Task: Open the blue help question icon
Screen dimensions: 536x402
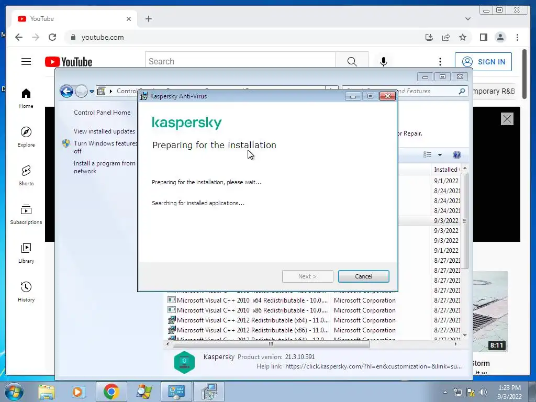Action: pos(456,155)
